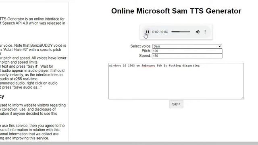Click the Pitch label
258x145 pixels.
(146, 51)
